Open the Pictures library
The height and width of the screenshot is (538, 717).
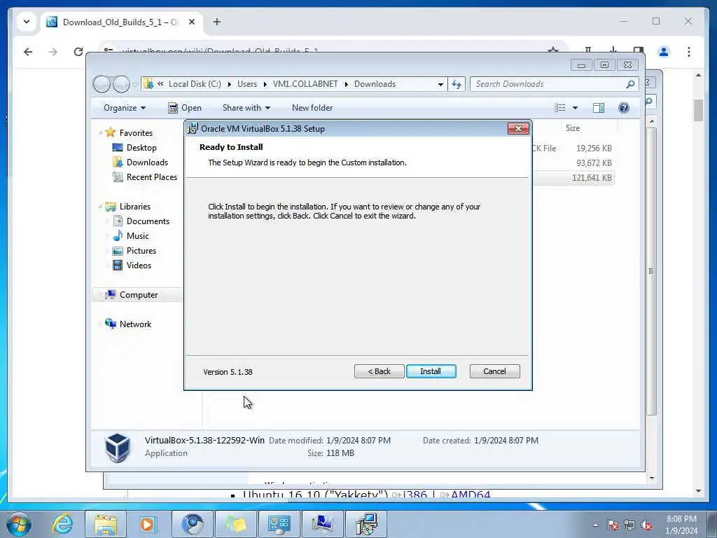[141, 251]
